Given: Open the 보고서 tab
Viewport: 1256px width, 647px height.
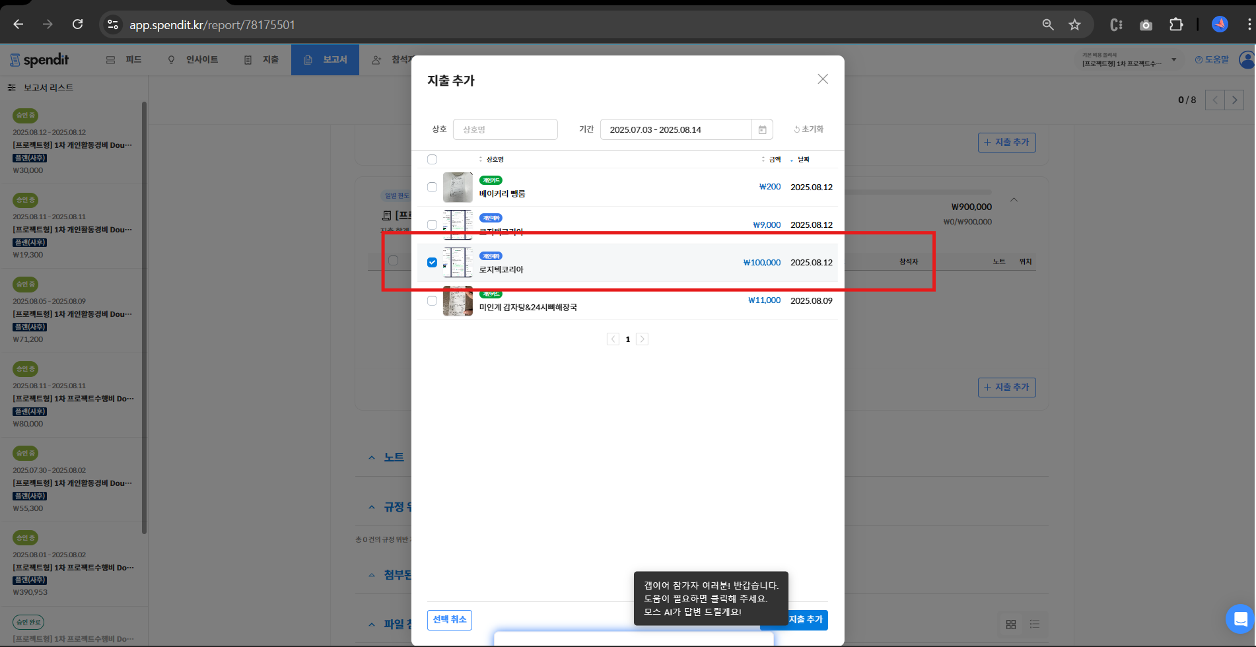Looking at the screenshot, I should point(325,59).
